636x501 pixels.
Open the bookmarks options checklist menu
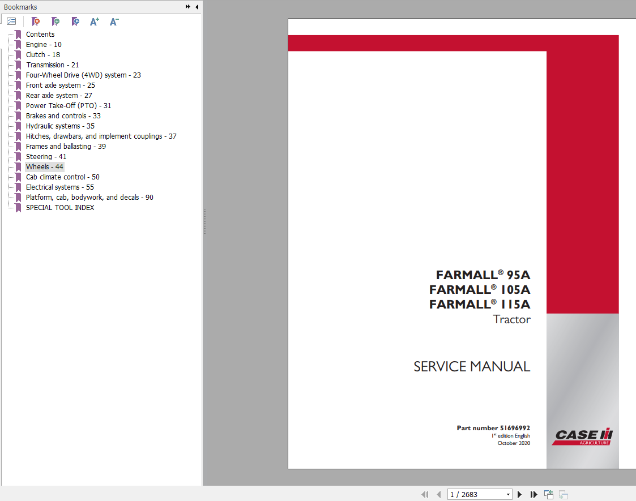pyautogui.click(x=11, y=22)
